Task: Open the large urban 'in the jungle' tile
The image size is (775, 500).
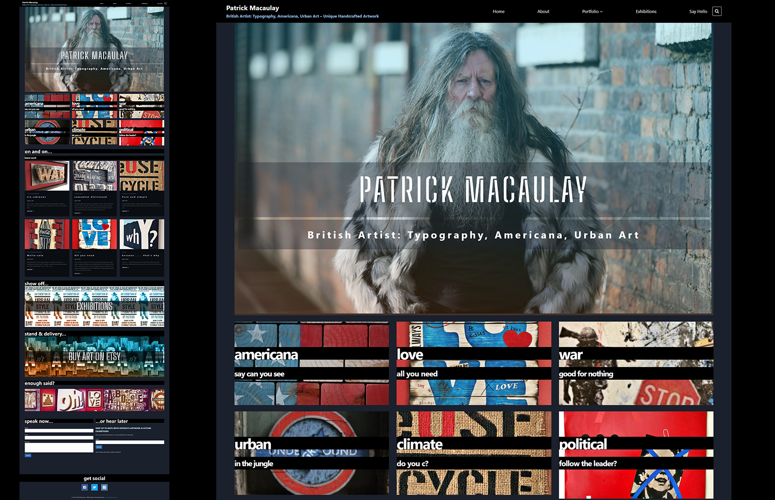Action: tap(312, 453)
